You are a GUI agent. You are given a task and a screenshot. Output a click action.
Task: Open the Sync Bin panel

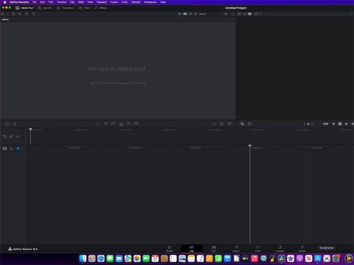[45, 8]
